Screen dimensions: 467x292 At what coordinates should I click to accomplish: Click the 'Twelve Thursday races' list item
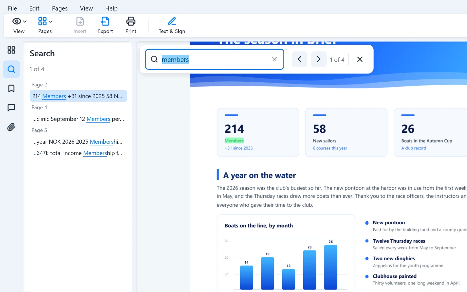click(x=399, y=241)
